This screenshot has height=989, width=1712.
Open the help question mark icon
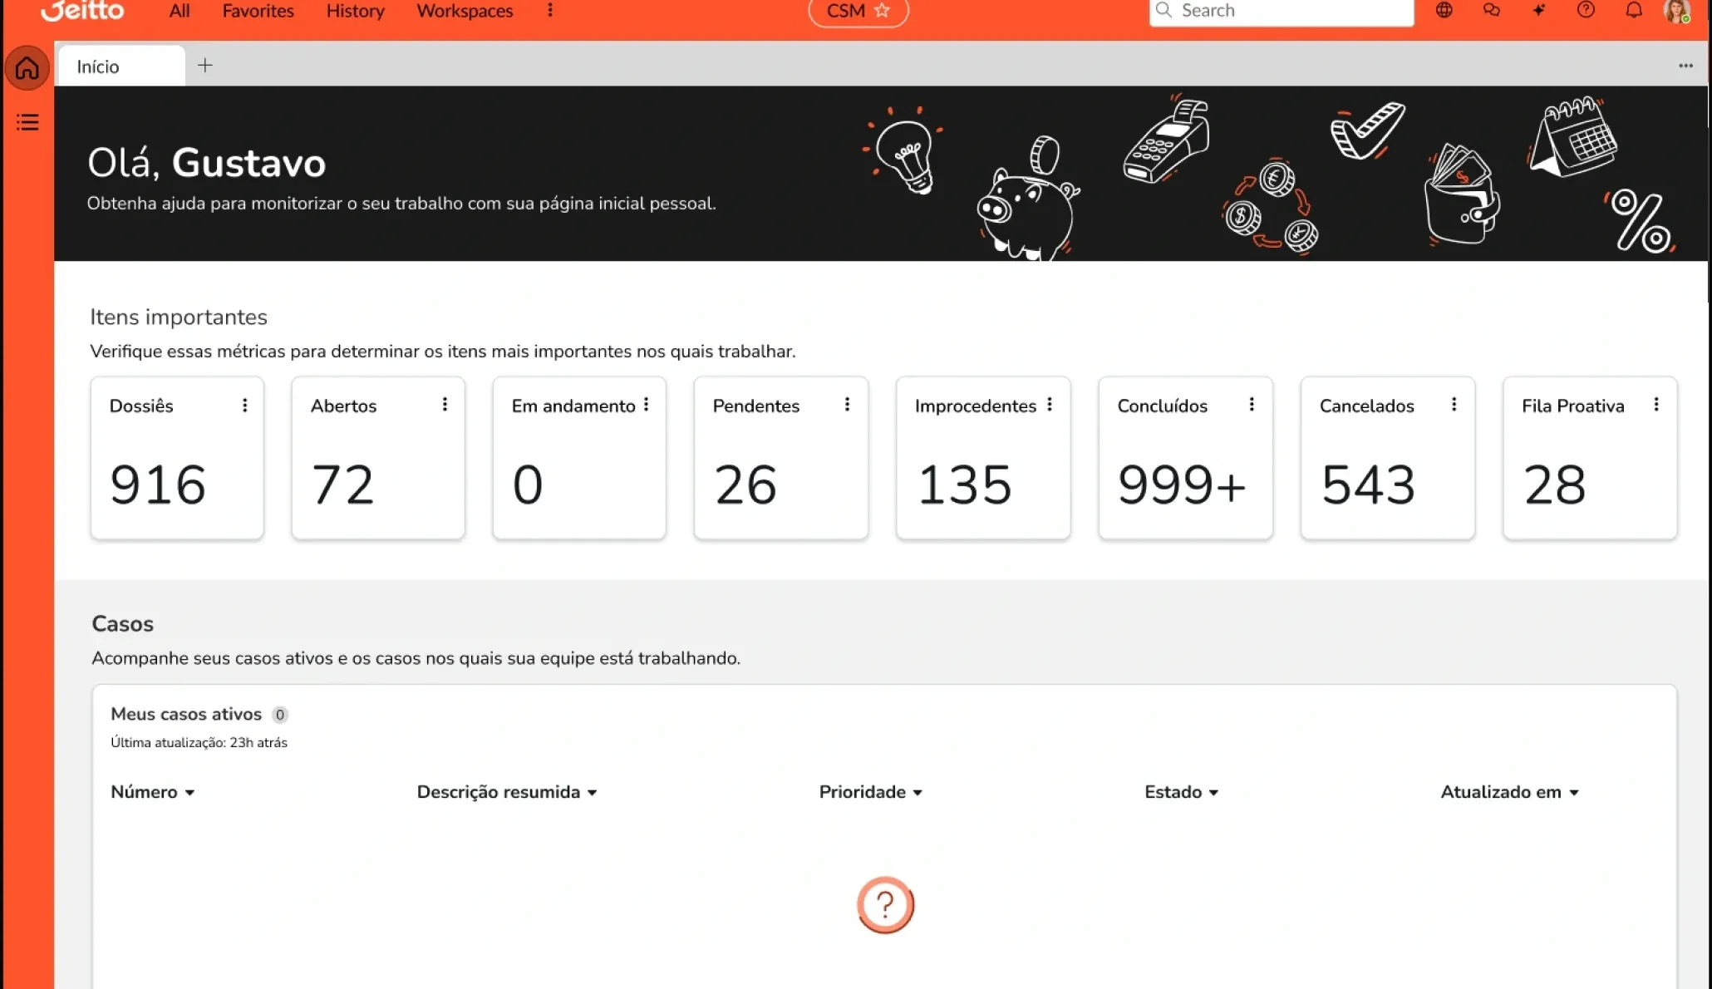coord(1586,10)
